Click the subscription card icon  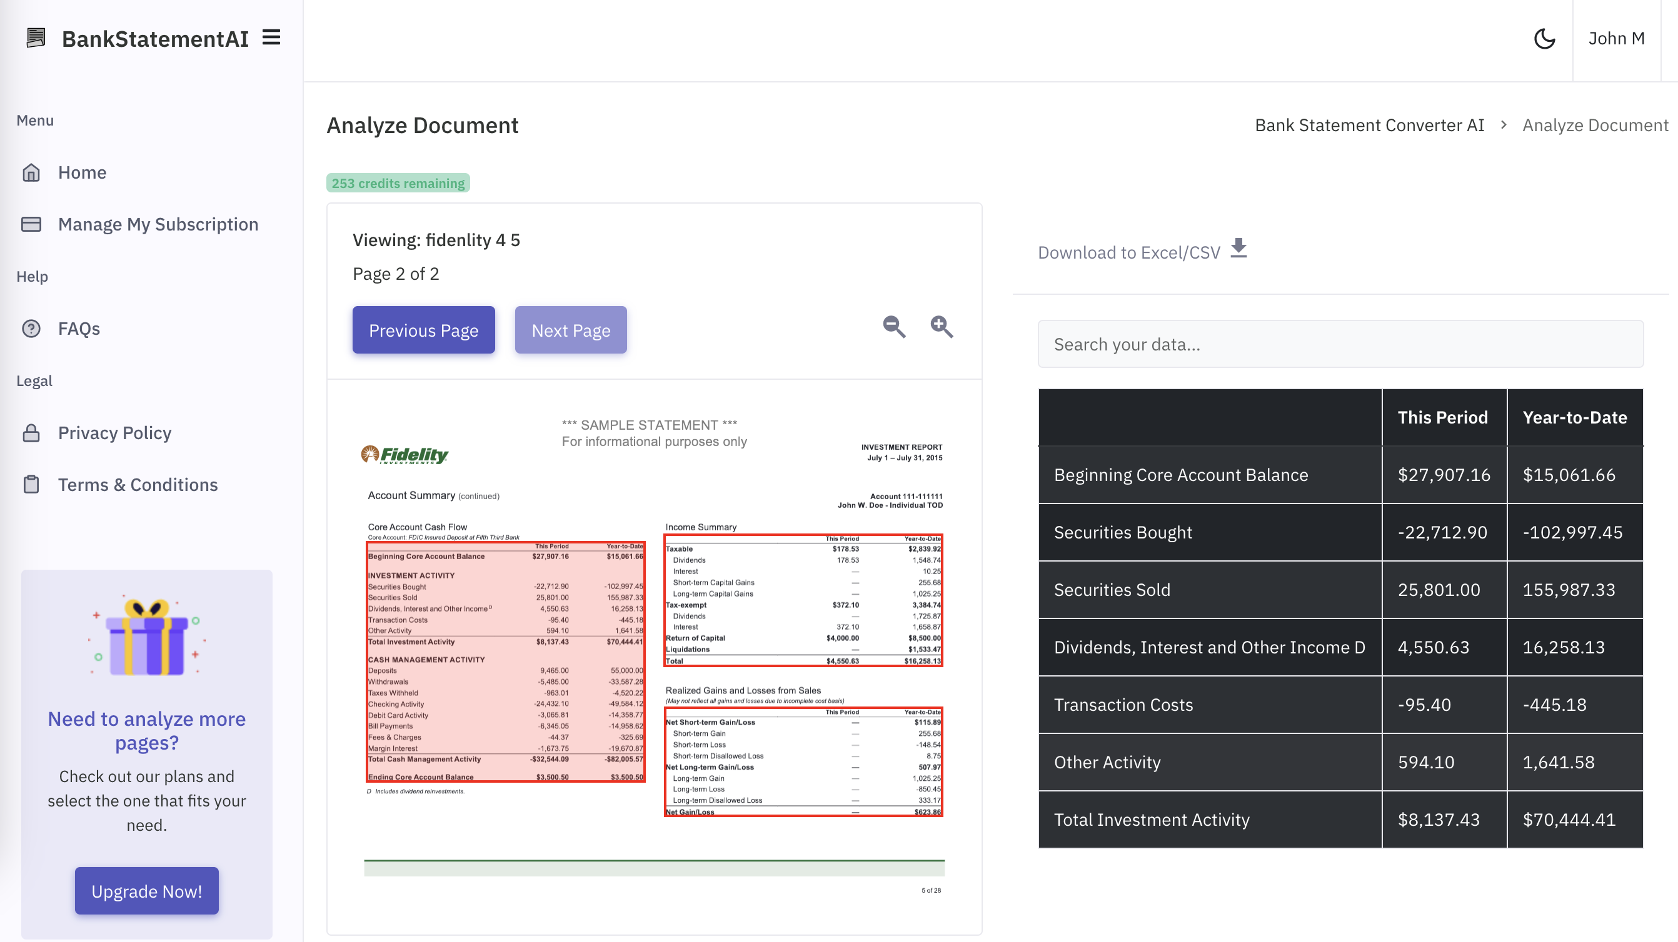(31, 225)
